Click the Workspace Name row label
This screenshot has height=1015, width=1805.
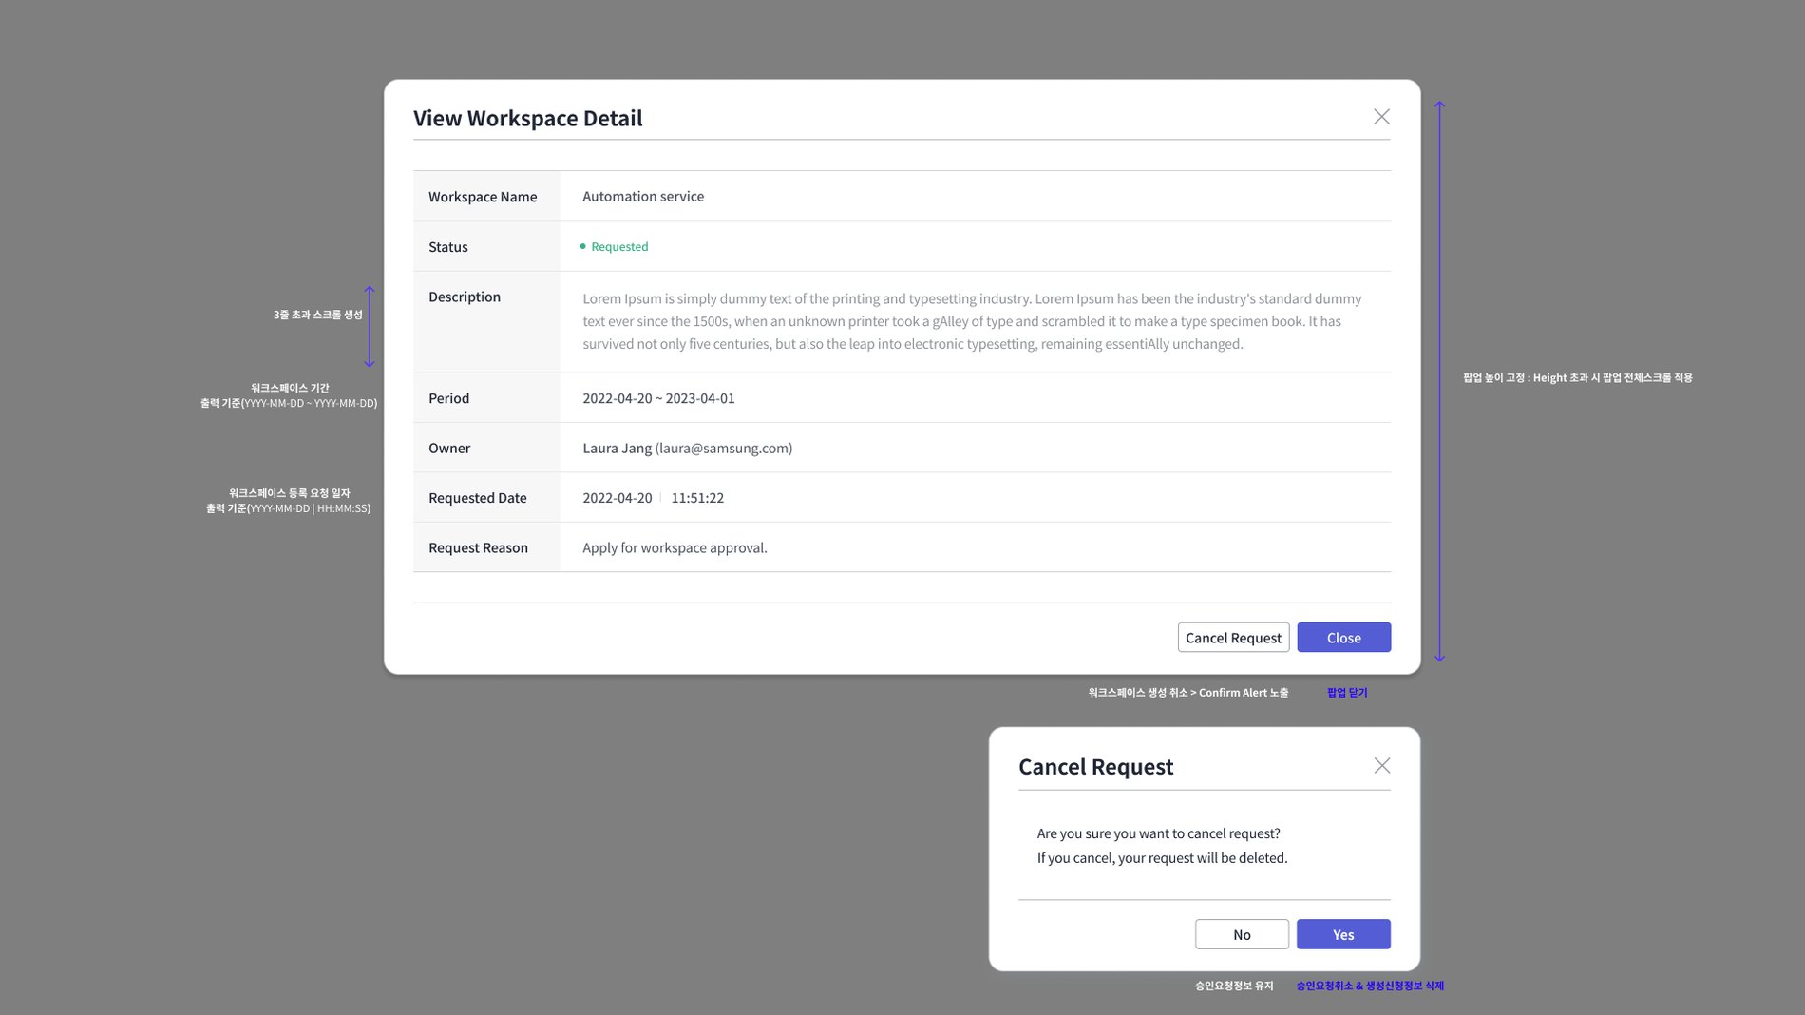pos(483,197)
